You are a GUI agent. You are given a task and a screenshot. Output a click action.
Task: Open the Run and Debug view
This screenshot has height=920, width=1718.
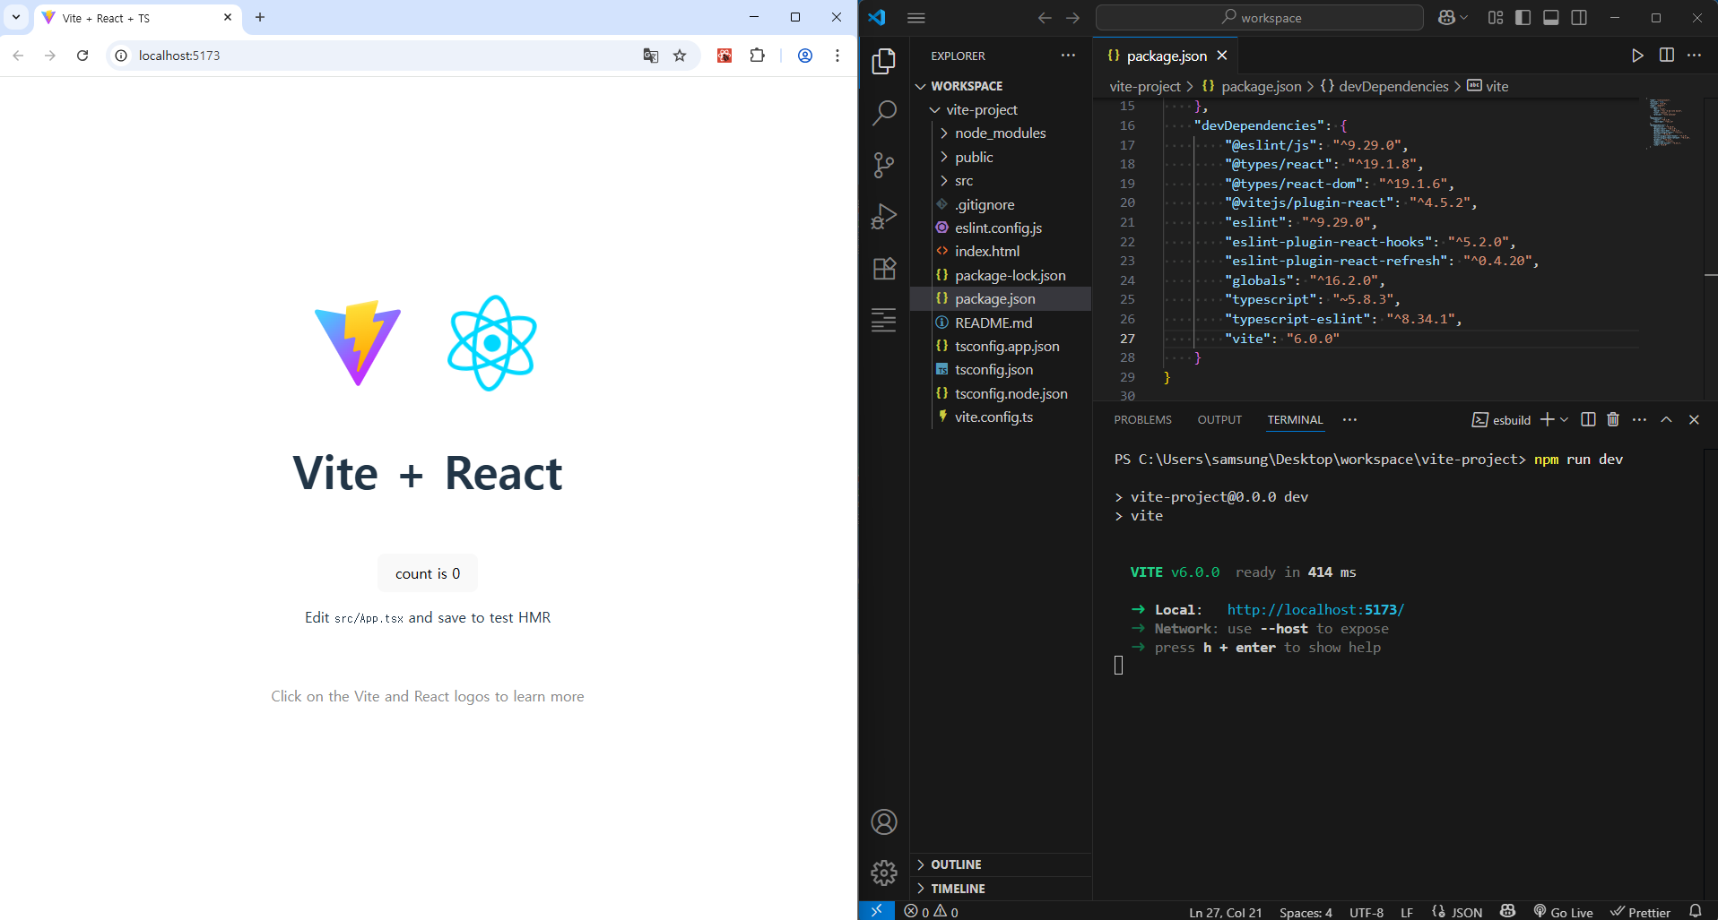[884, 217]
